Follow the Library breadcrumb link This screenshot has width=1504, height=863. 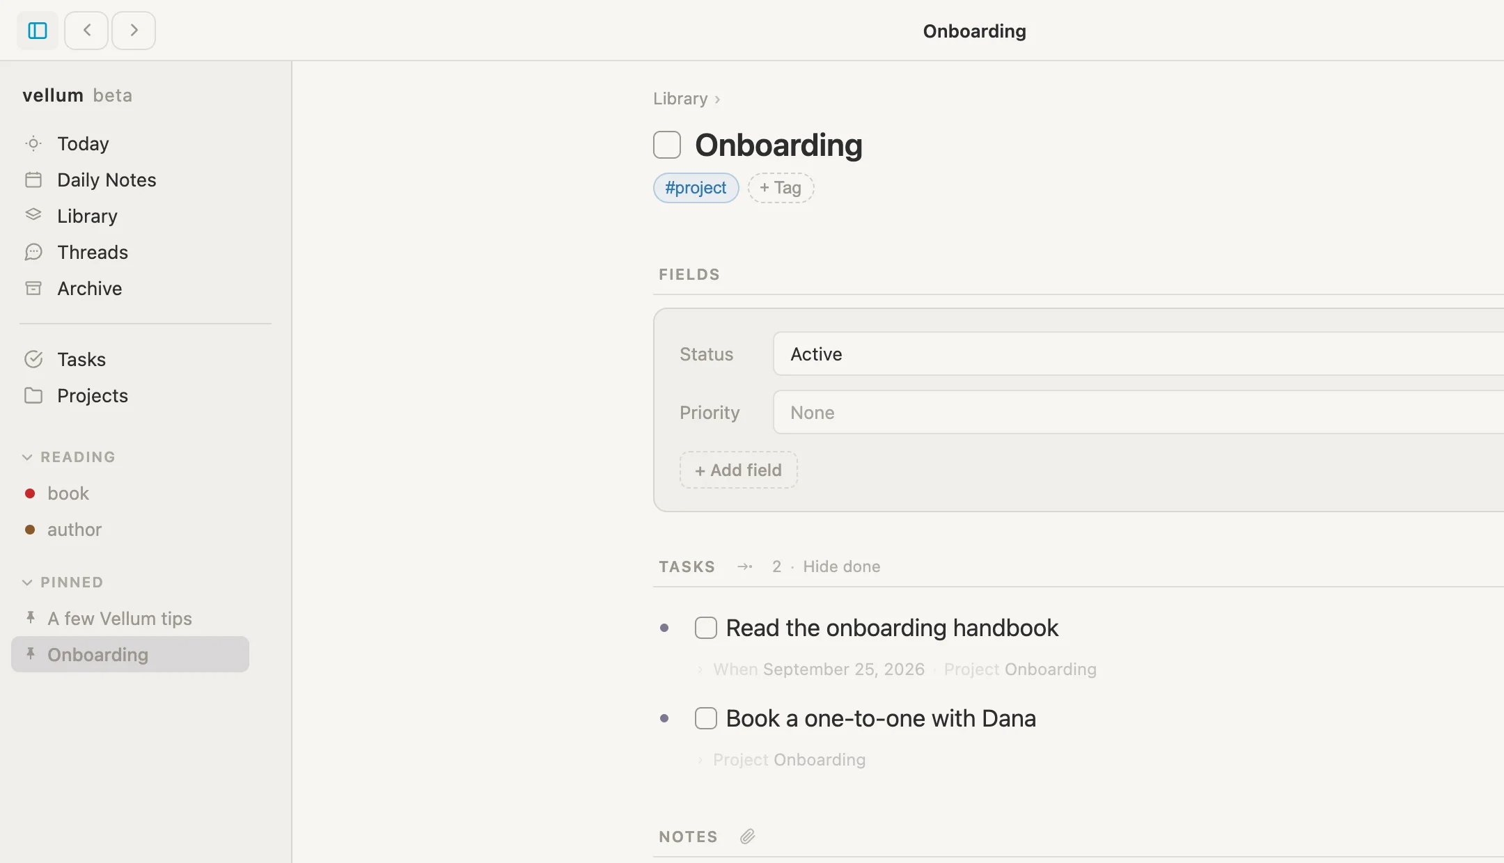tap(680, 99)
